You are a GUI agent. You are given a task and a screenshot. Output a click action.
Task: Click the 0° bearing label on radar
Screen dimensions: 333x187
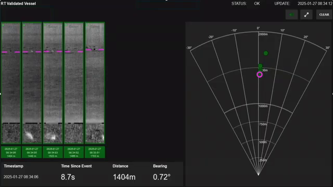258,28
